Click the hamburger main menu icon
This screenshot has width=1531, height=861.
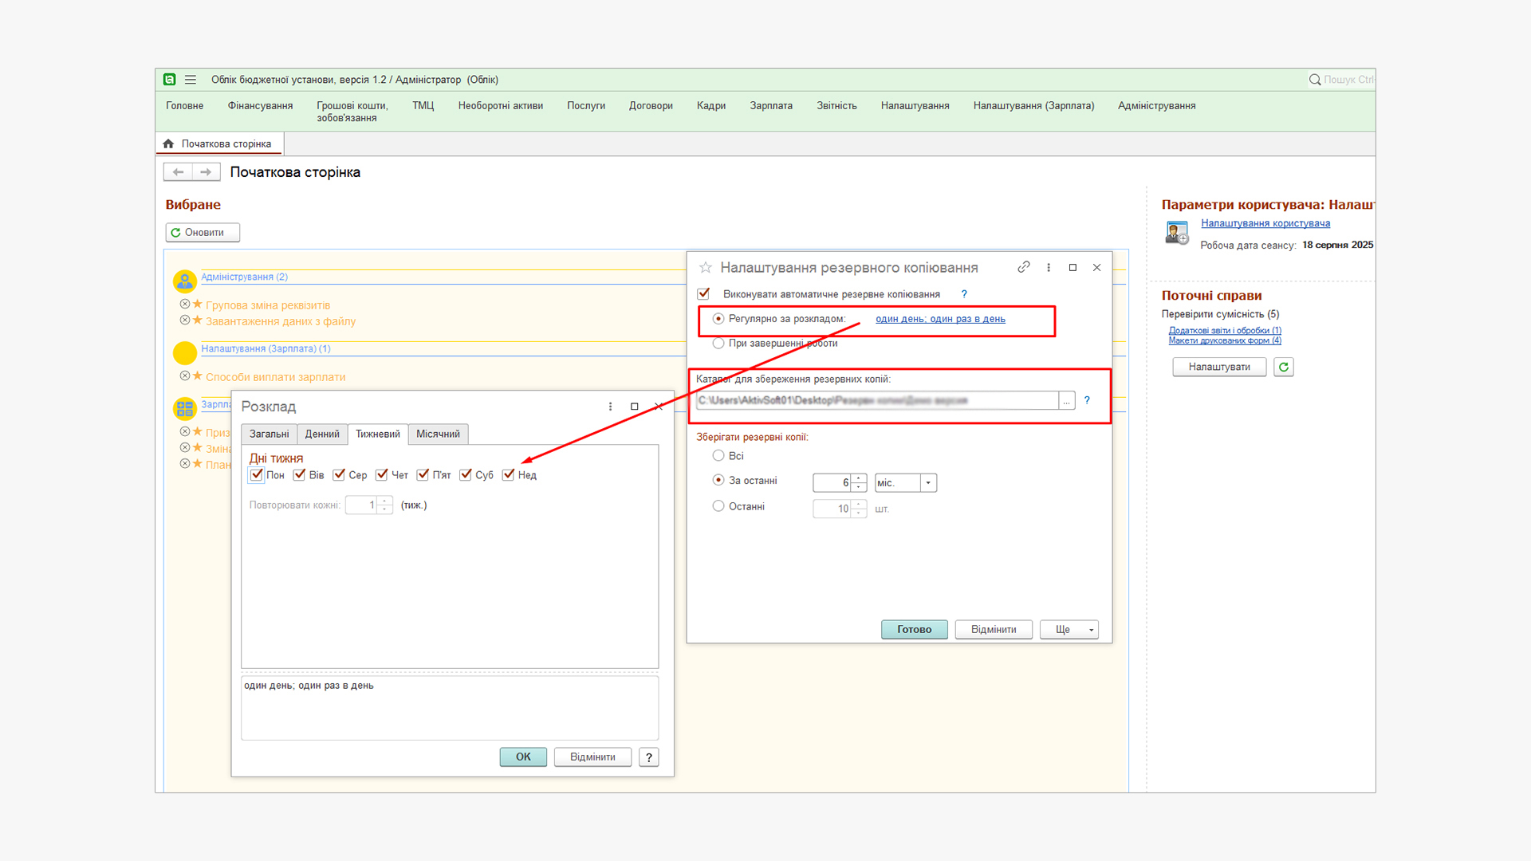point(191,80)
